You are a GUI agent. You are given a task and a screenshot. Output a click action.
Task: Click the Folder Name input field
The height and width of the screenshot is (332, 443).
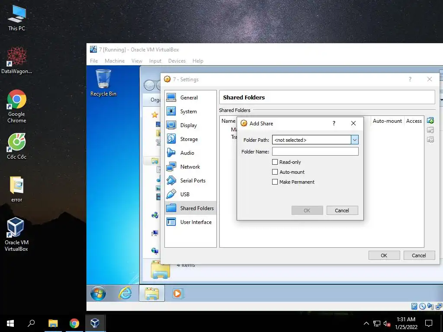pos(315,151)
